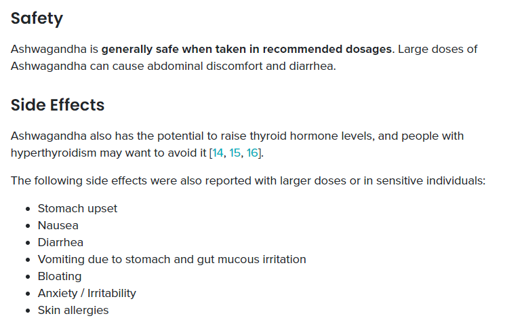Select the Diarrhea list item
The width and height of the screenshot is (505, 333).
point(60,242)
